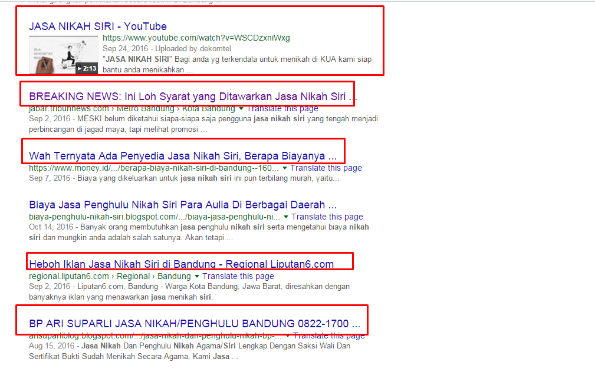Click snippet starting "Aug 15, 2016 - Jasa Nikah Dan Penghulu"
Viewport: 595px width, 372px height.
click(x=190, y=351)
